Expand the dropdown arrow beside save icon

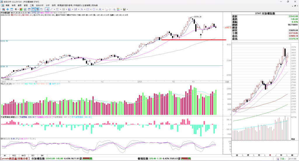coord(127,9)
